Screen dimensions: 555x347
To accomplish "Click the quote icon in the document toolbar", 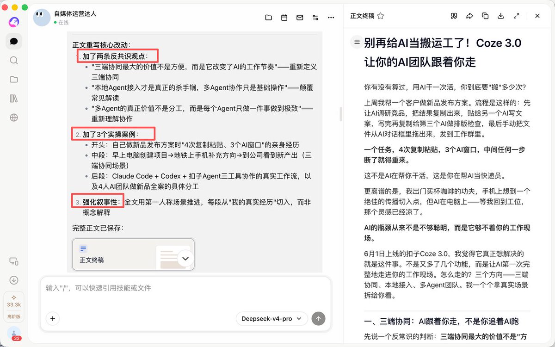I will coord(454,16).
